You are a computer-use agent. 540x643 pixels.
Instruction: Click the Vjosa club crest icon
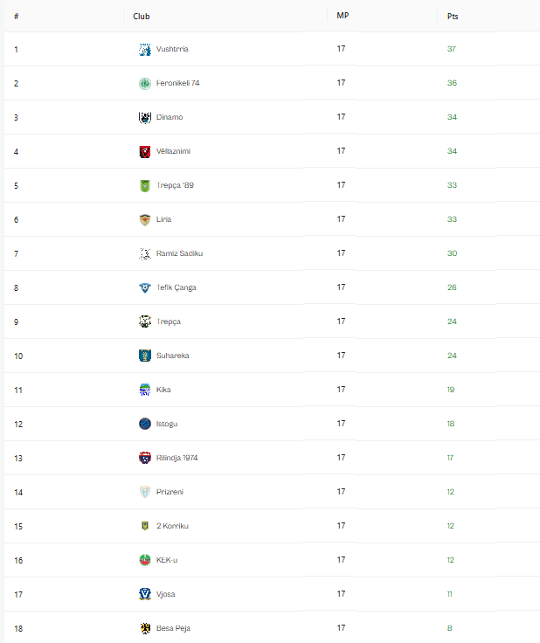point(145,594)
